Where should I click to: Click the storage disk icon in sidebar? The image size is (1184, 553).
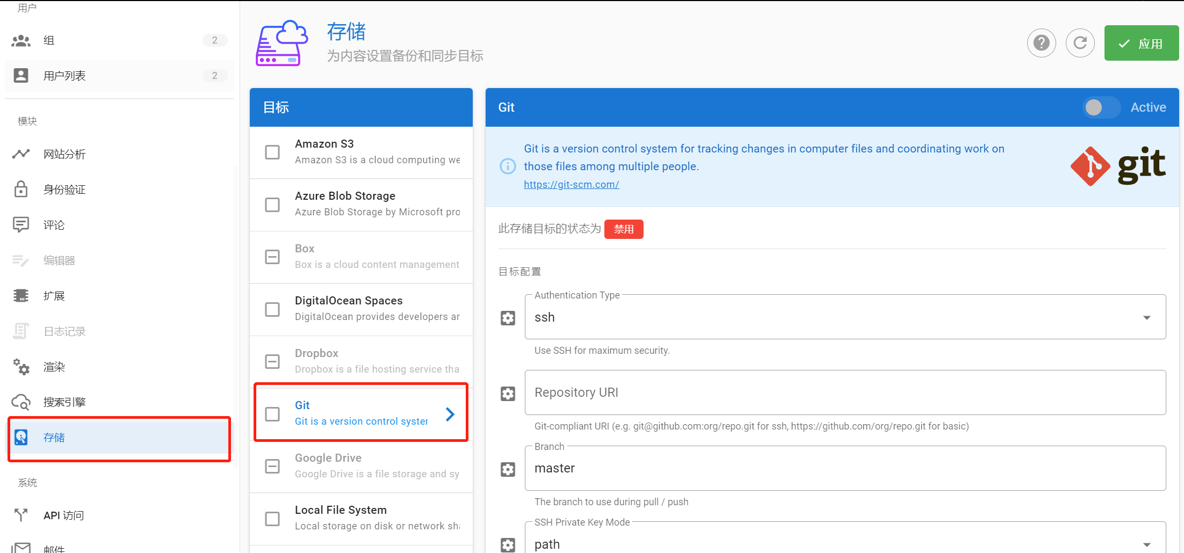[21, 438]
